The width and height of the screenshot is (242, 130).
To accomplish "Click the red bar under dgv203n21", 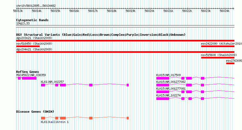I will point(125,41).
